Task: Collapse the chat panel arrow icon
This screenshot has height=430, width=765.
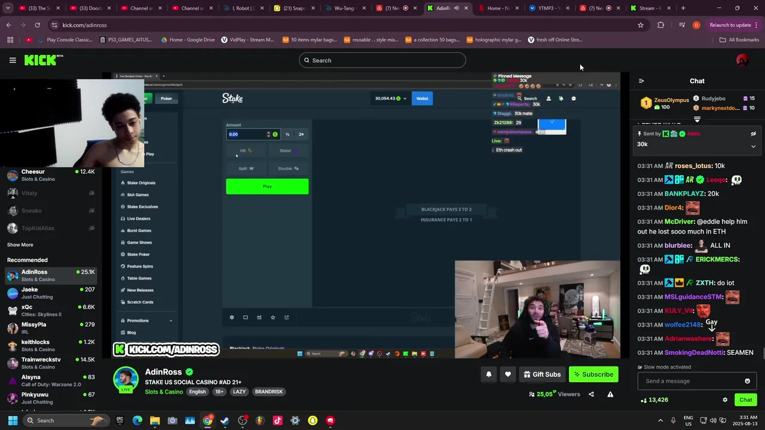Action: pos(641,81)
